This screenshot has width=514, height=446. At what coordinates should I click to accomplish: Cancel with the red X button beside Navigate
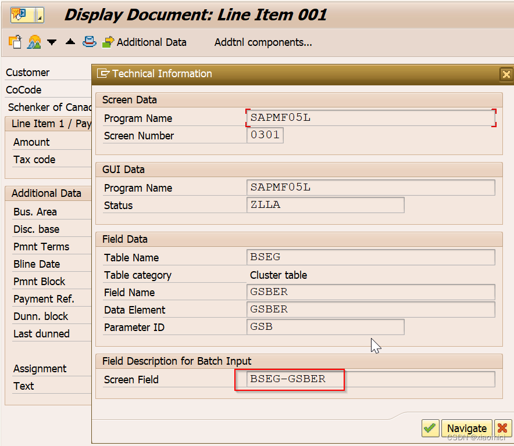tap(502, 428)
